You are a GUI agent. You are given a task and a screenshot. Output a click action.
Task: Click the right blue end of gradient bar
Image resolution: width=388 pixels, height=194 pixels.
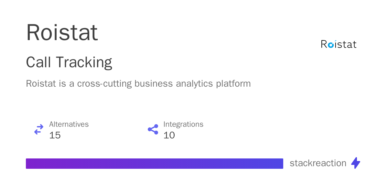tap(278, 164)
